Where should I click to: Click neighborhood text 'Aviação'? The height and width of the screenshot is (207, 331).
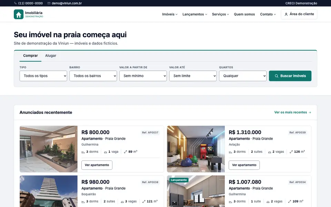coord(234,145)
